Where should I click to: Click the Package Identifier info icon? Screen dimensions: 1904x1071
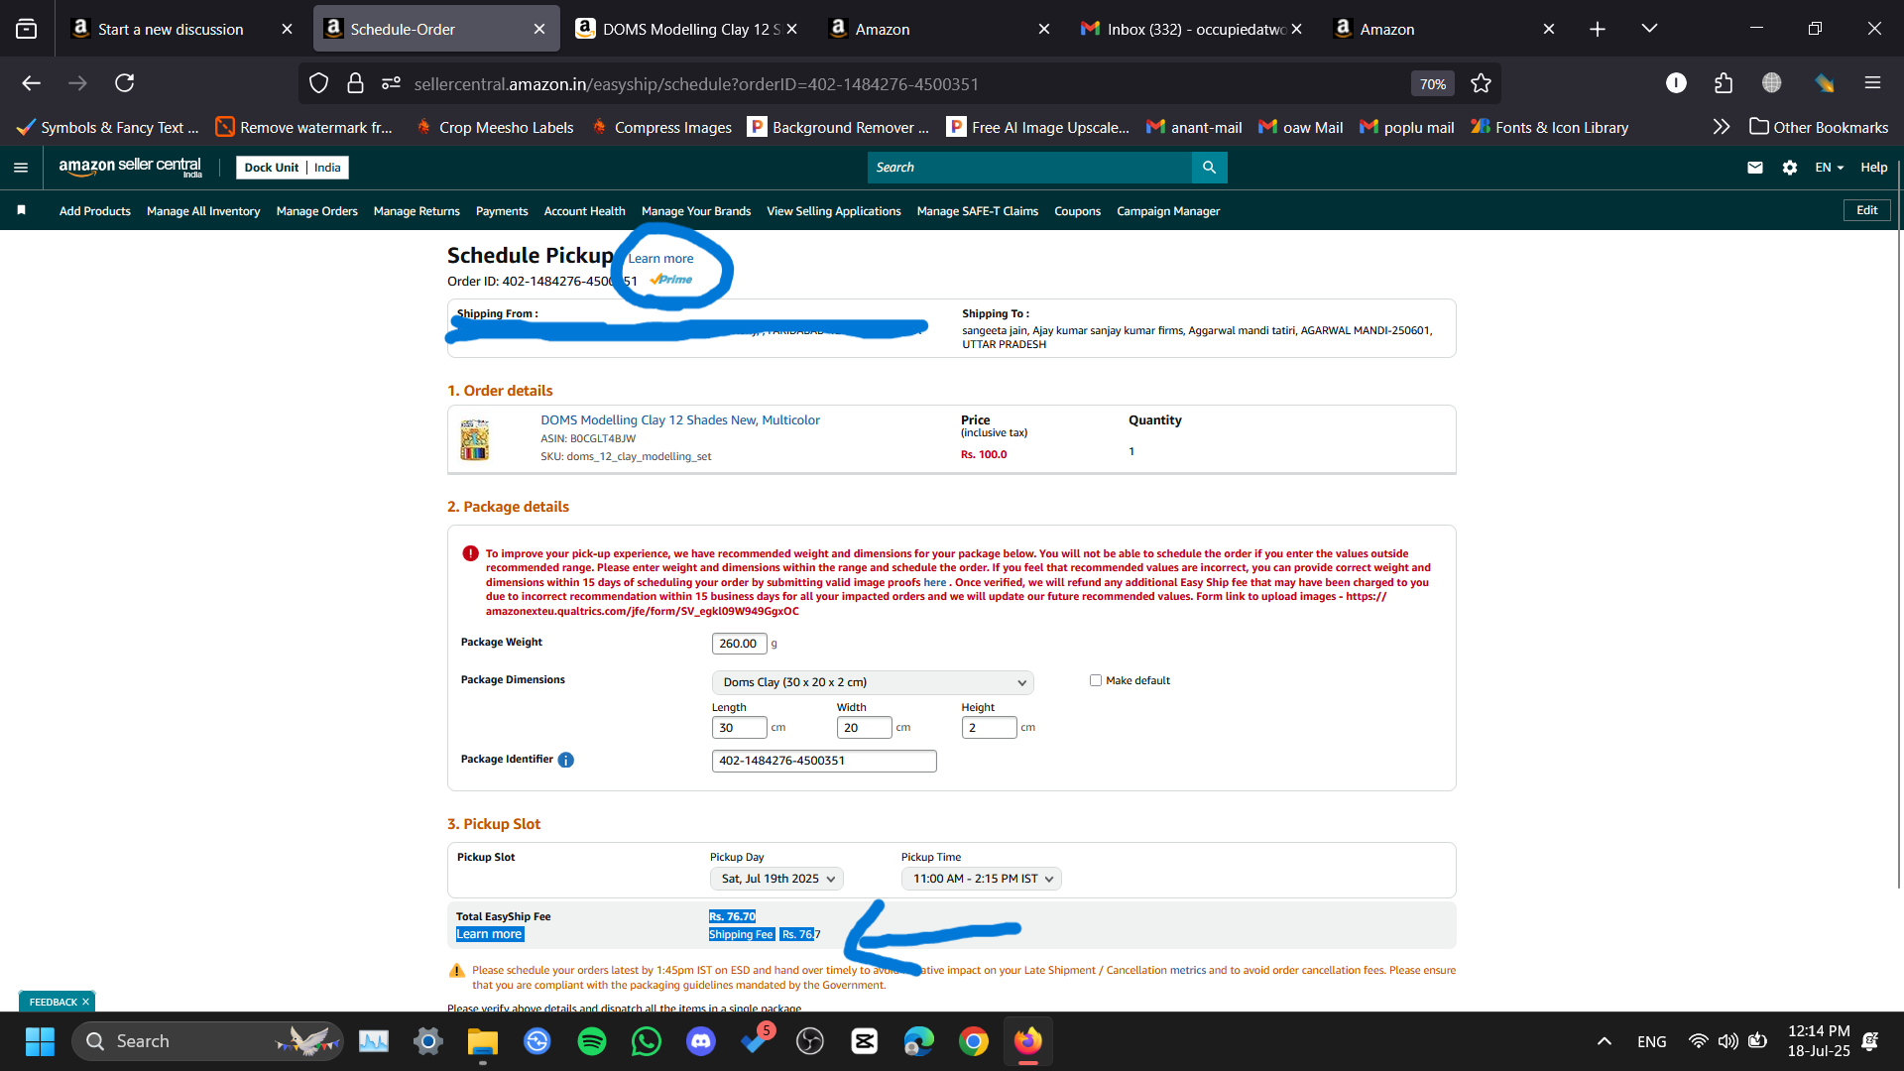(x=566, y=761)
